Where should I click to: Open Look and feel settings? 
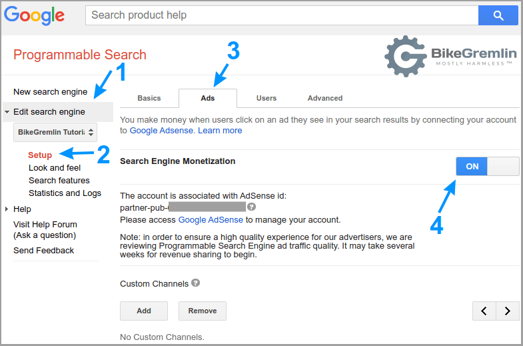55,168
